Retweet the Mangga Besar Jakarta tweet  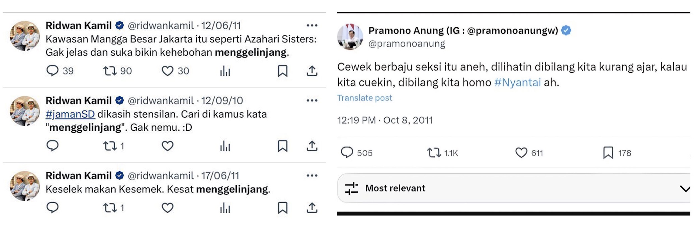[110, 71]
